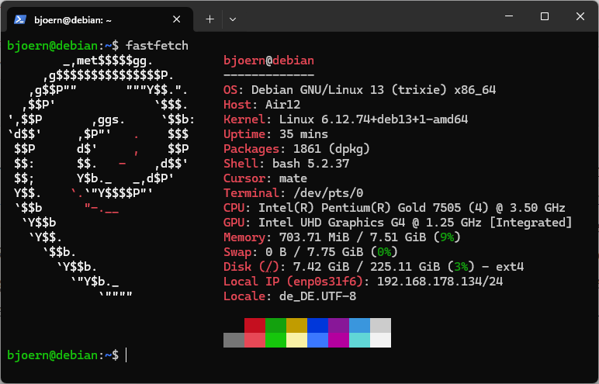Minimize the terminal window
599x384 pixels.
coord(509,17)
